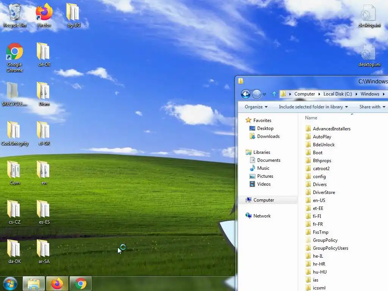Screen dimensions: 388x291
Task: Select the GroupPolicy folder
Action: 322,240
